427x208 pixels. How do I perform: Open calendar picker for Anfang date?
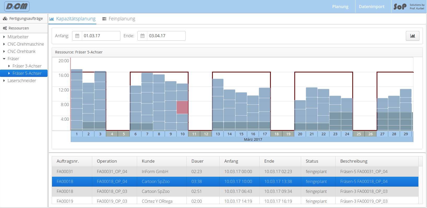[77, 36]
